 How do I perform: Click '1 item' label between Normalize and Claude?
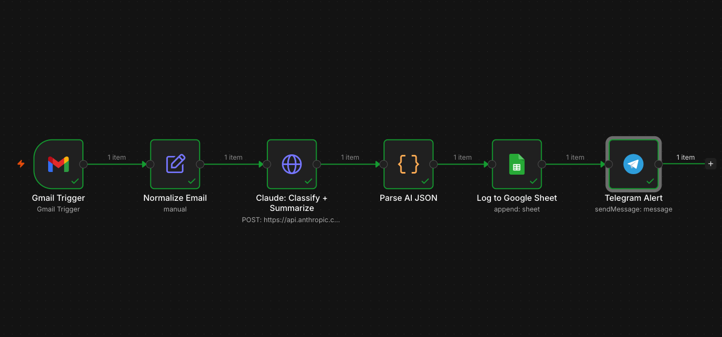[x=233, y=157]
